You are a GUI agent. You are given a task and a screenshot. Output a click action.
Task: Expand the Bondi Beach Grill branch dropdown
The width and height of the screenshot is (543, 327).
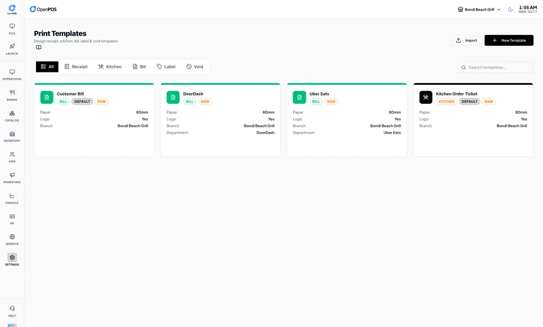pos(479,9)
